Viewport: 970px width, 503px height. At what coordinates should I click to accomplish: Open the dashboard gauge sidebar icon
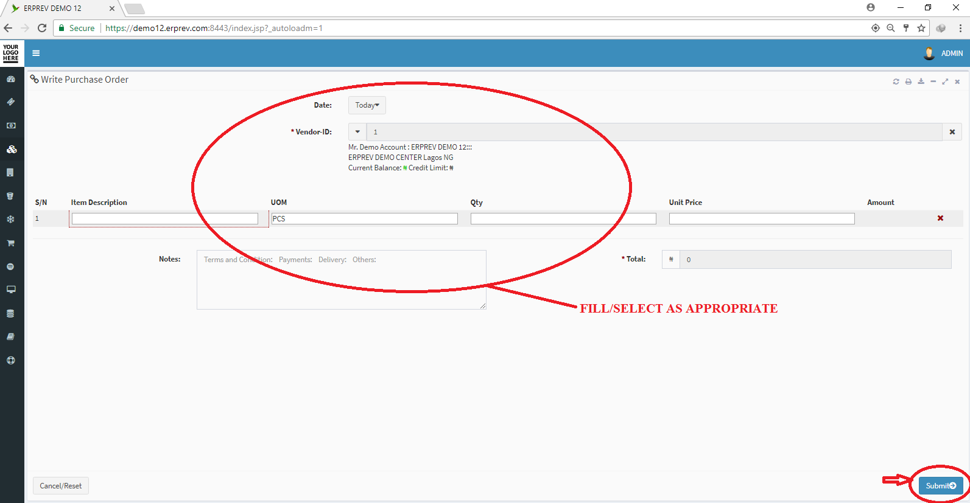[x=11, y=79]
